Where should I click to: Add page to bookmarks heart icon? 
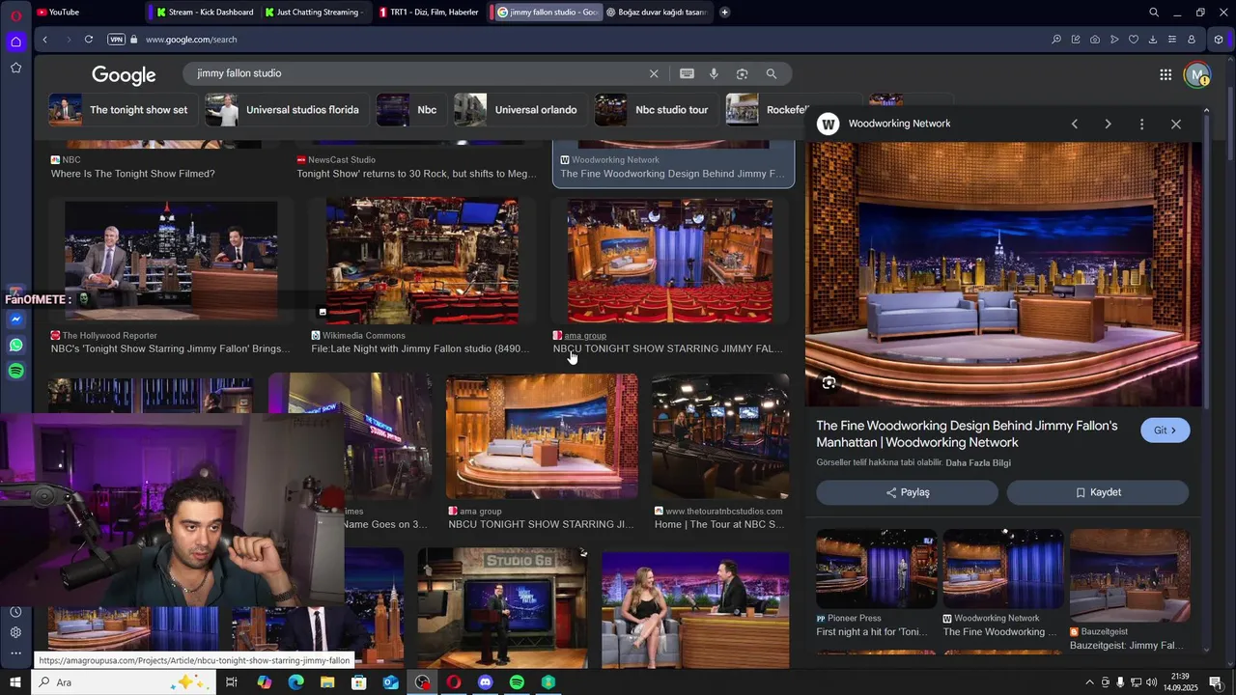click(1133, 40)
